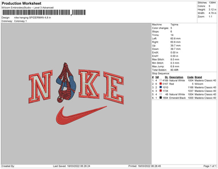Click the embroidered letter K in the design
The height and width of the screenshot is (169, 218).
click(x=89, y=84)
